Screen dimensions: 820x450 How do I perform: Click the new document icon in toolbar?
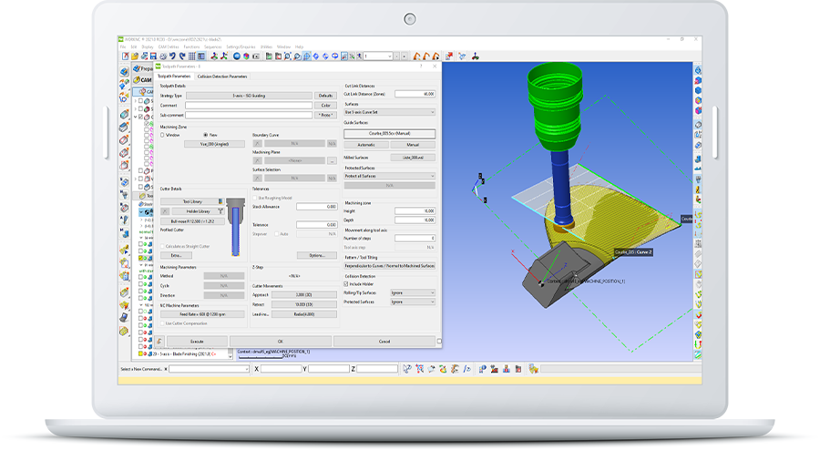tap(125, 56)
